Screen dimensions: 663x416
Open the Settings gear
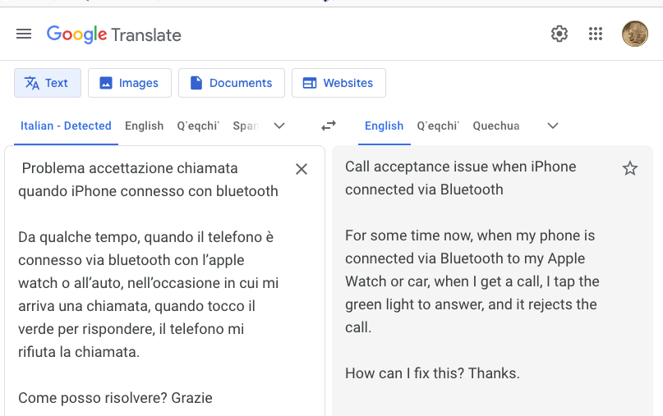pyautogui.click(x=559, y=34)
